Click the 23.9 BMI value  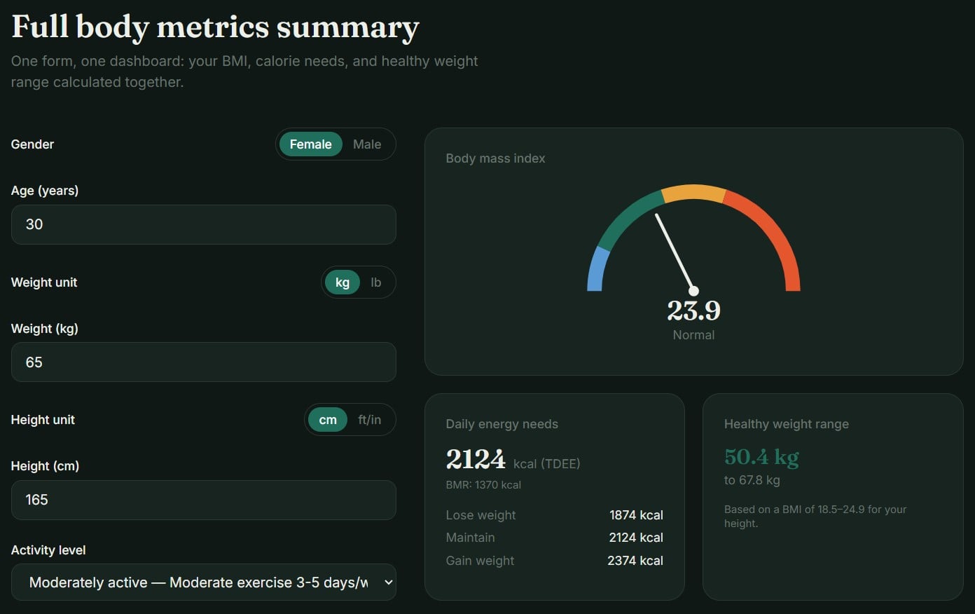(693, 311)
